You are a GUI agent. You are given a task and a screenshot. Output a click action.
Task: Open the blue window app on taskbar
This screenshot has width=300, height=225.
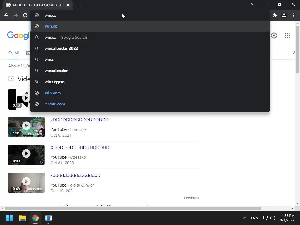[x=48, y=218]
